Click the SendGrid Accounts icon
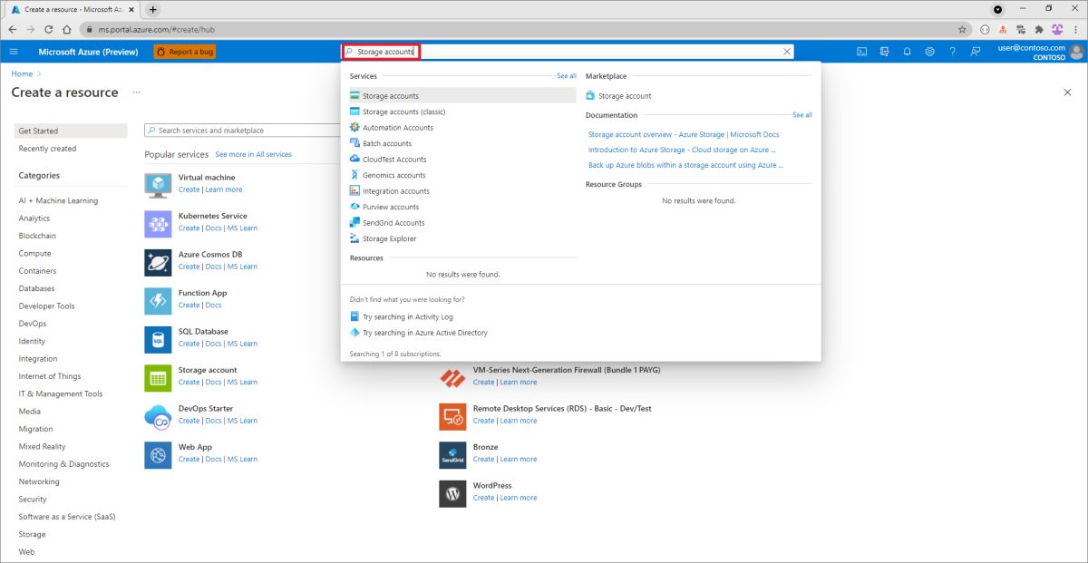Screen dimensions: 1088x563 [x=355, y=223]
